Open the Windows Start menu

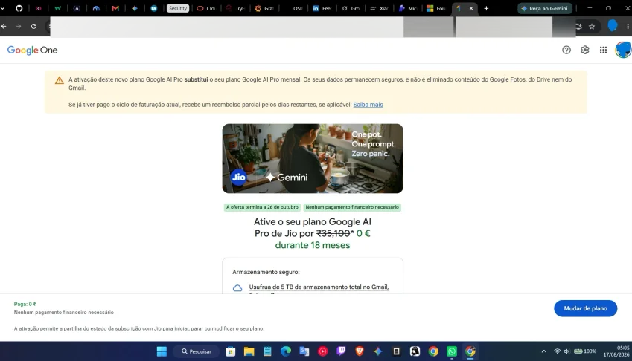click(x=162, y=351)
